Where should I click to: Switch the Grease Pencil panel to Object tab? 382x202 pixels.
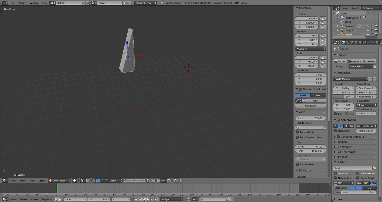pos(318,95)
